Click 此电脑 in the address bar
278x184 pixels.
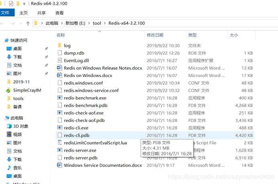52,23
